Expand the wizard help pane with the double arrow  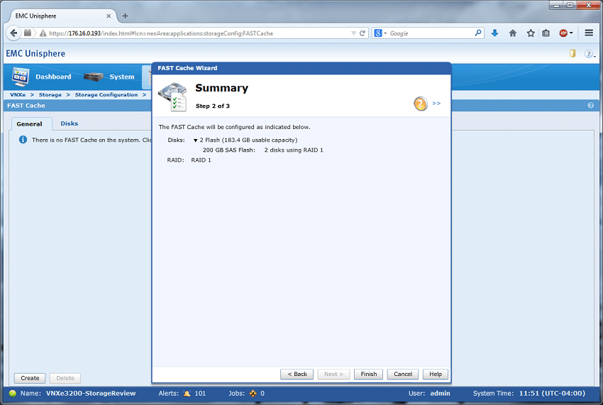(436, 103)
